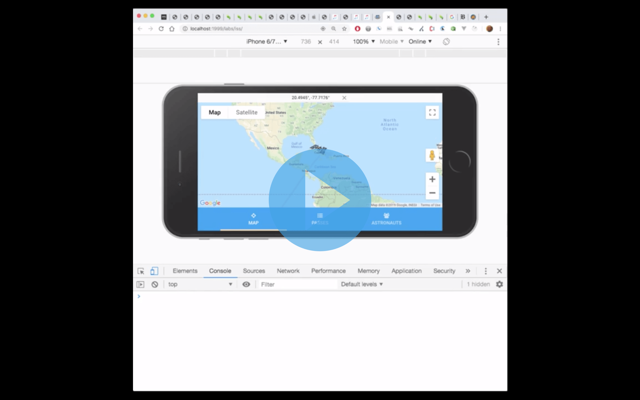Zoom in on the map
The image size is (640, 400).
click(432, 179)
